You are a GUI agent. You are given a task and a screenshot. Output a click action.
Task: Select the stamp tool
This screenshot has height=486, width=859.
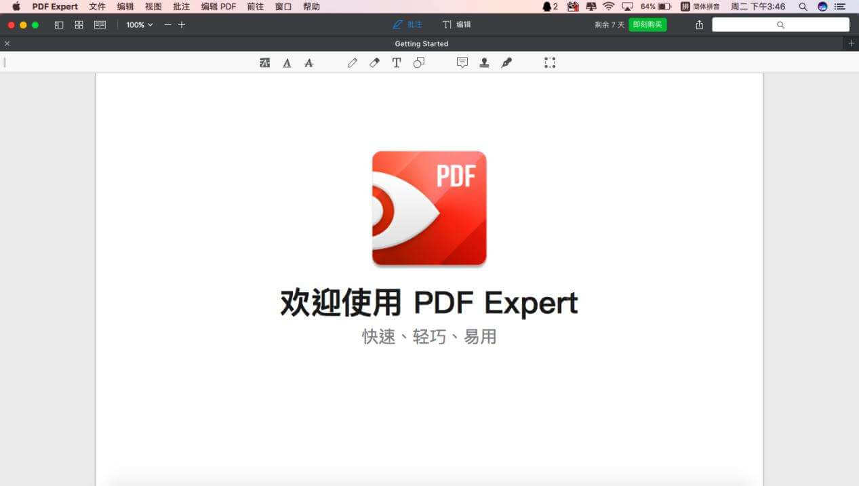click(484, 62)
